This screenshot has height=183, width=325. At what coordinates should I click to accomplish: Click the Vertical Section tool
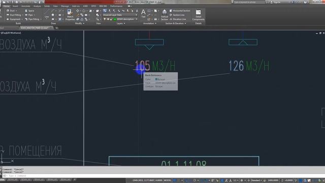(x=165, y=15)
